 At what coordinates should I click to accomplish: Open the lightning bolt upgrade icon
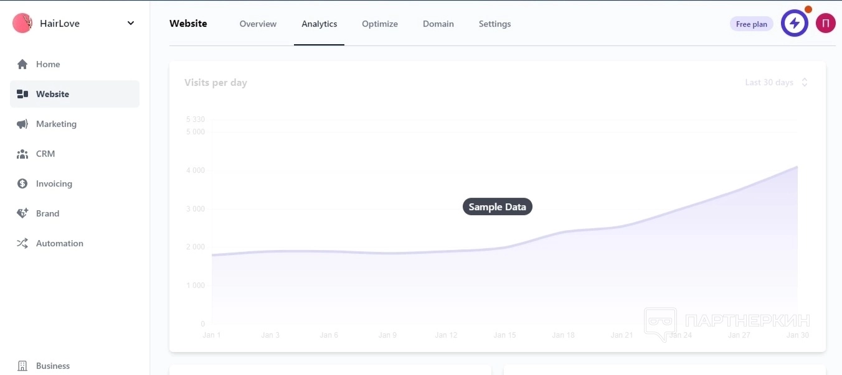794,24
